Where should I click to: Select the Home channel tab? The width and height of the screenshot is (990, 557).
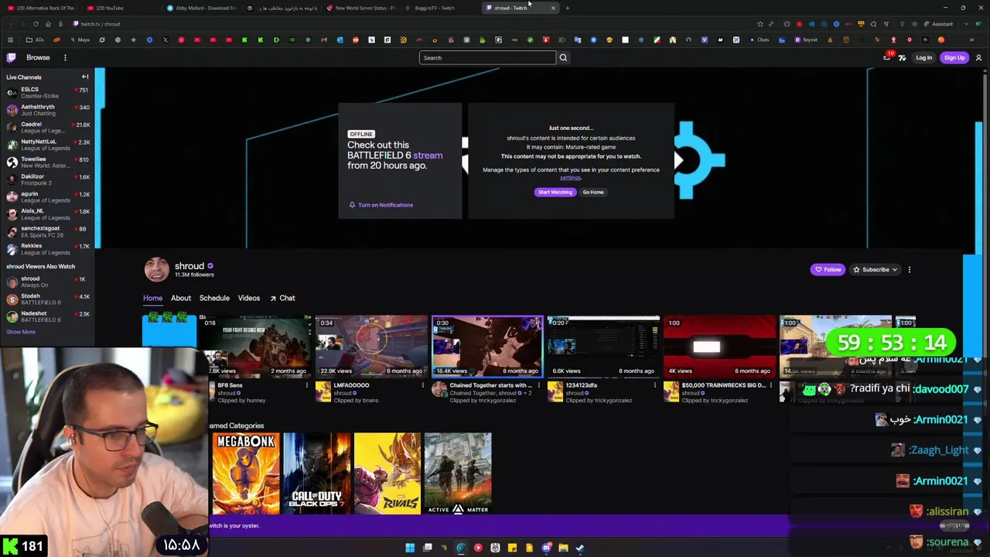[152, 298]
